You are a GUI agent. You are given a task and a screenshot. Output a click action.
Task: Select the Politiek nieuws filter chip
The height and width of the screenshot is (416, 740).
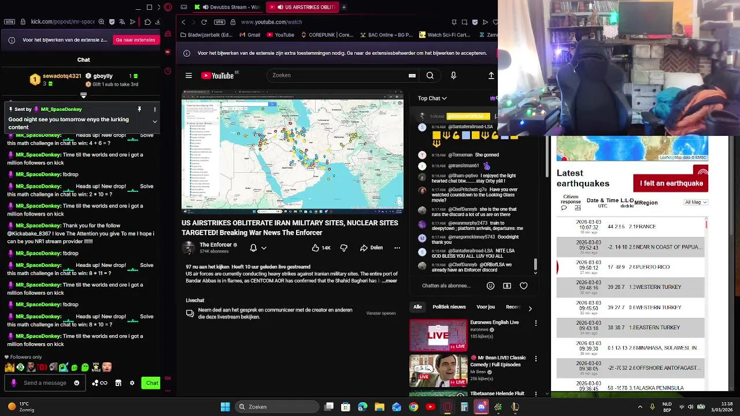[449, 307]
